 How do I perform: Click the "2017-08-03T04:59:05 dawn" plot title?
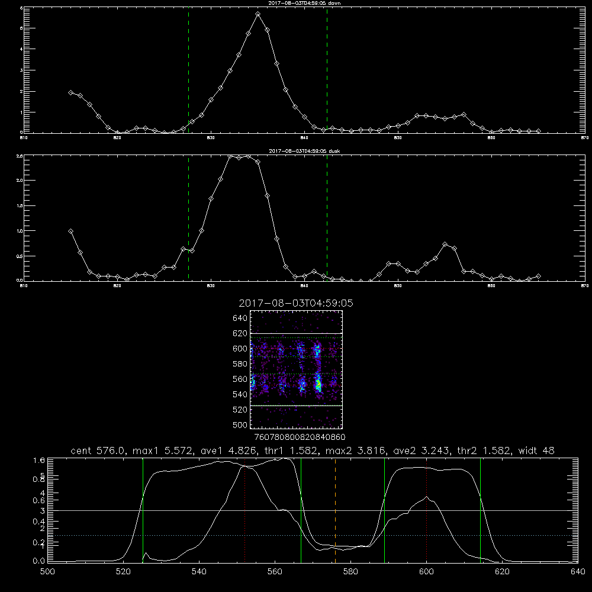coord(304,3)
